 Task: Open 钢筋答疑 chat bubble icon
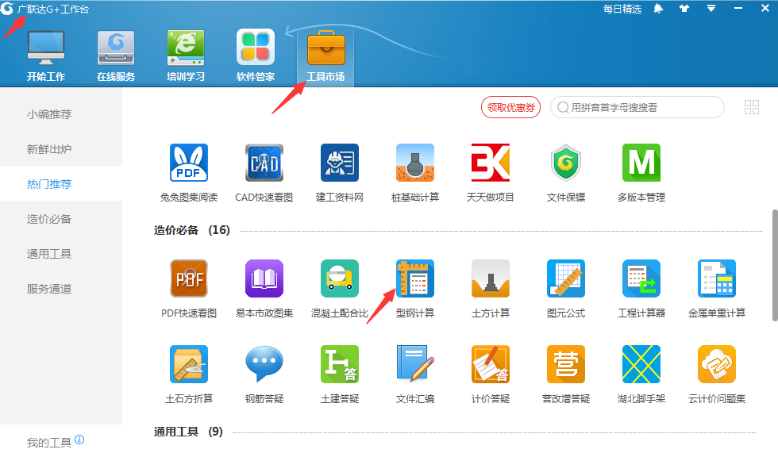tap(264, 364)
